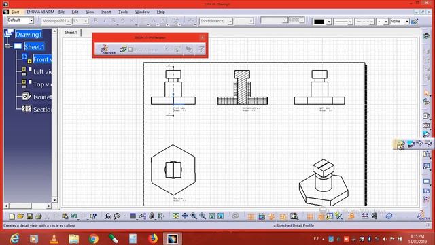Screen dimensions: 435x245
Task: Select Front view in the spec tree
Action: coord(42,59)
